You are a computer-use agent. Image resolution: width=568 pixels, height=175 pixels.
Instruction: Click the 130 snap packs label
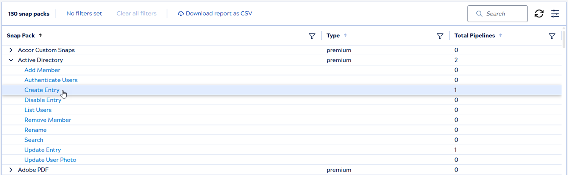(29, 14)
